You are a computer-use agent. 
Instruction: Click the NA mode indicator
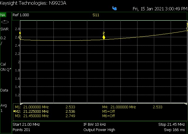3,15
